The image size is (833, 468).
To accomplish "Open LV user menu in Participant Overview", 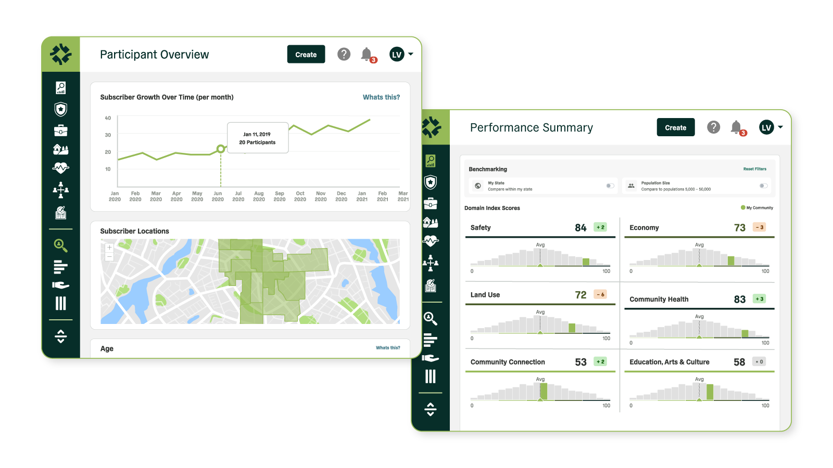I will point(401,54).
